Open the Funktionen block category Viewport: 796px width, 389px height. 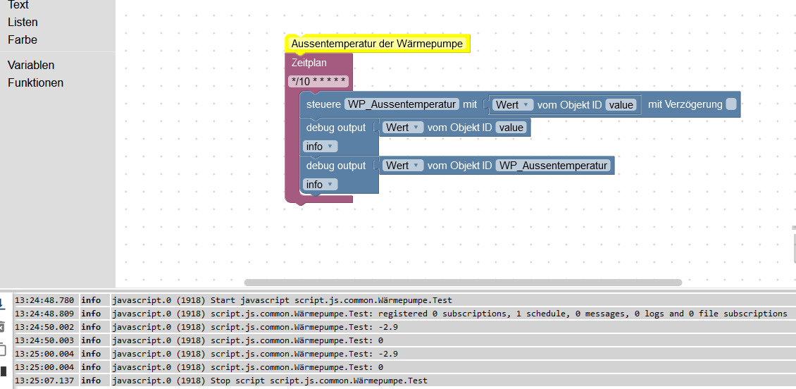coord(35,82)
